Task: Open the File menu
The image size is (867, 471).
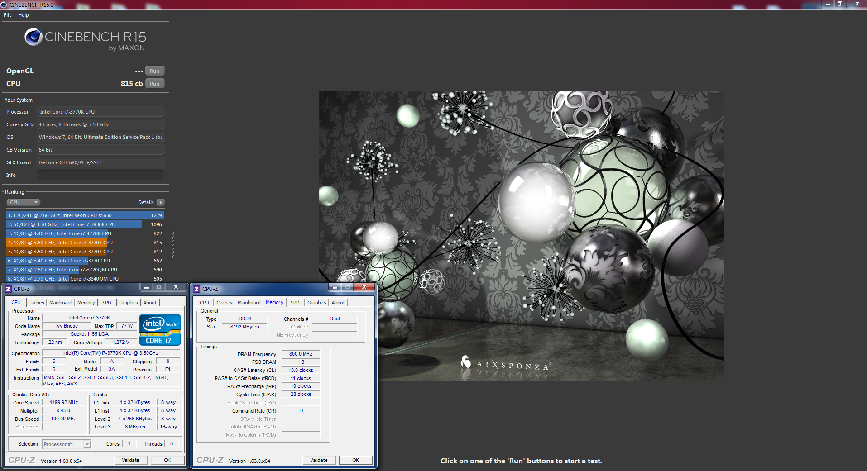Action: point(8,15)
